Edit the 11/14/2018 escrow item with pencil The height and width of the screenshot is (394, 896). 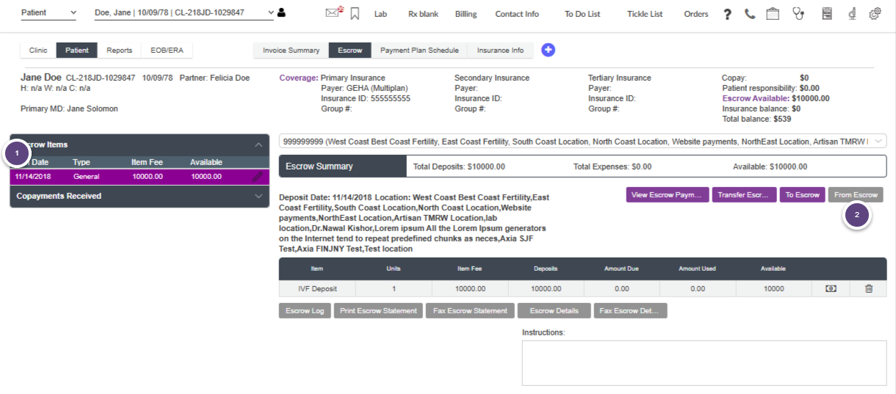click(257, 177)
